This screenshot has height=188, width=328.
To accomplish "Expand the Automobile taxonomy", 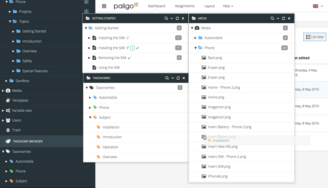I will click(90, 97).
